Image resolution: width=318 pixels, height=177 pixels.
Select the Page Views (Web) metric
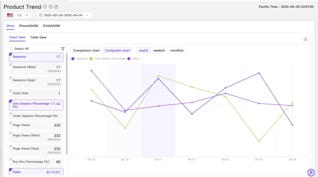point(36,137)
